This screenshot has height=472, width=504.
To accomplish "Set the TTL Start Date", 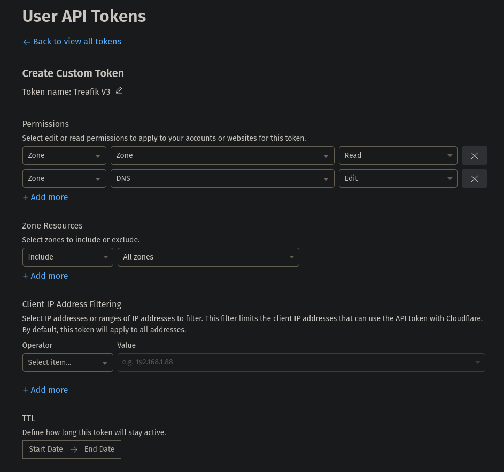I will point(46,450).
